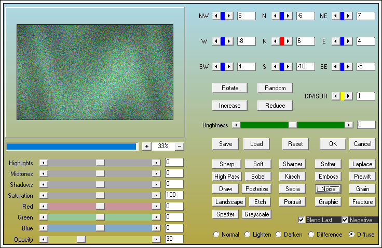This screenshot has height=248, width=382.
Task: Click the DIVISOR right arrow
Action: click(x=349, y=96)
